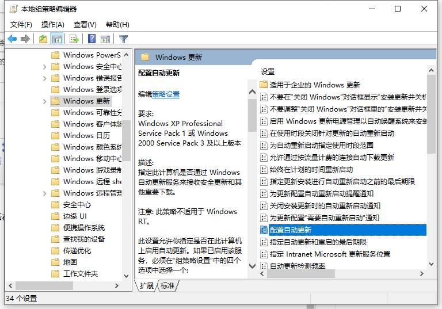Open the 操作(A) menu
Viewport: 442px width, 309px height.
tap(53, 25)
